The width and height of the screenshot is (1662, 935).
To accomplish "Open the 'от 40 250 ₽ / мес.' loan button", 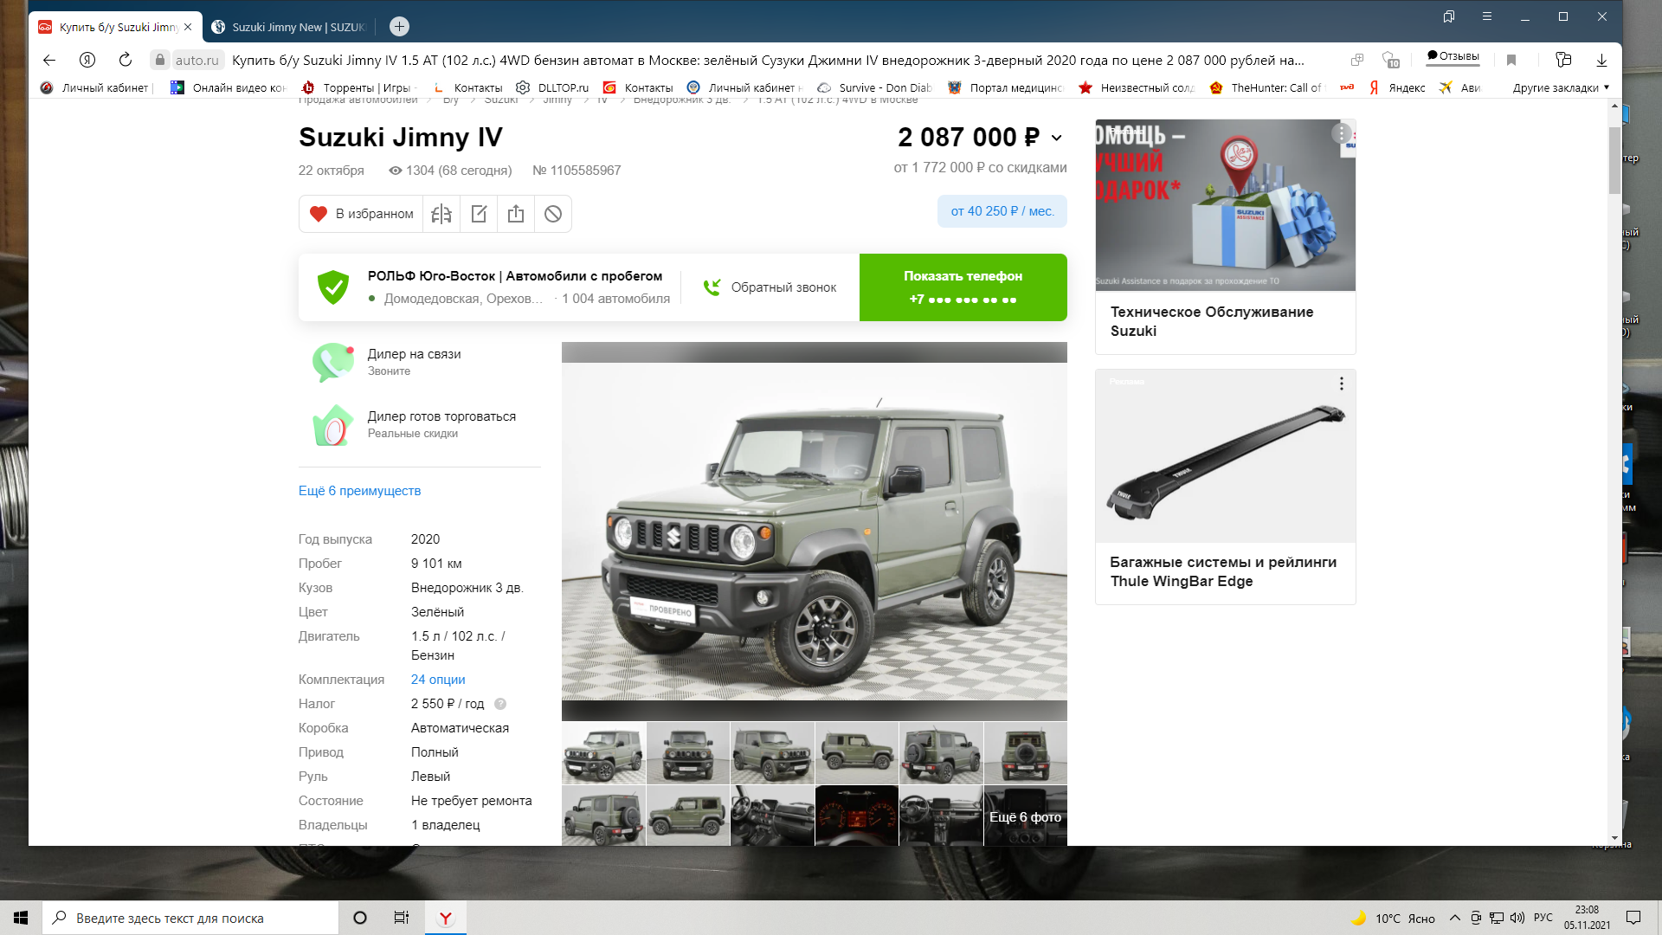I will (x=1002, y=211).
